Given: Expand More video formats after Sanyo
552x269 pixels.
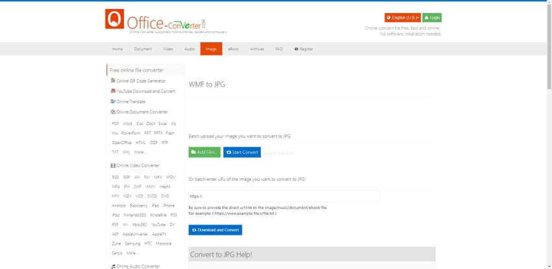Looking at the screenshot, I should click(132, 253).
